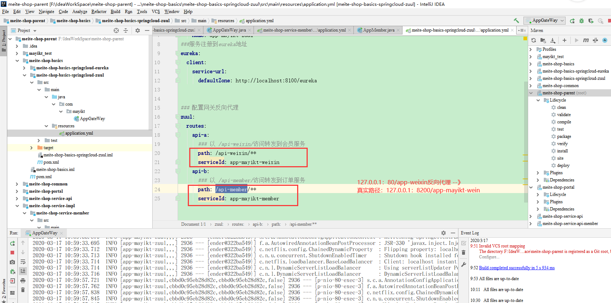This screenshot has width=611, height=303.
Task: Open the Favorites side tool tab
Action: pos(4,288)
